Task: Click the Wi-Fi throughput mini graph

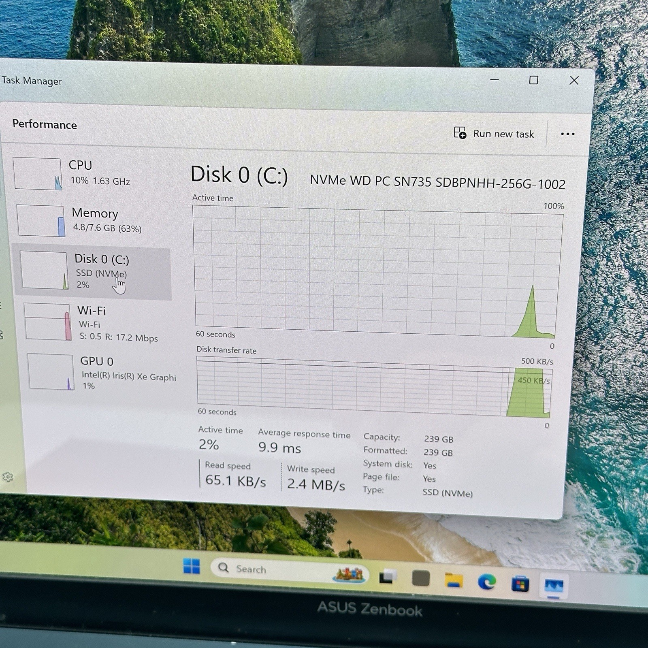Action: [48, 322]
